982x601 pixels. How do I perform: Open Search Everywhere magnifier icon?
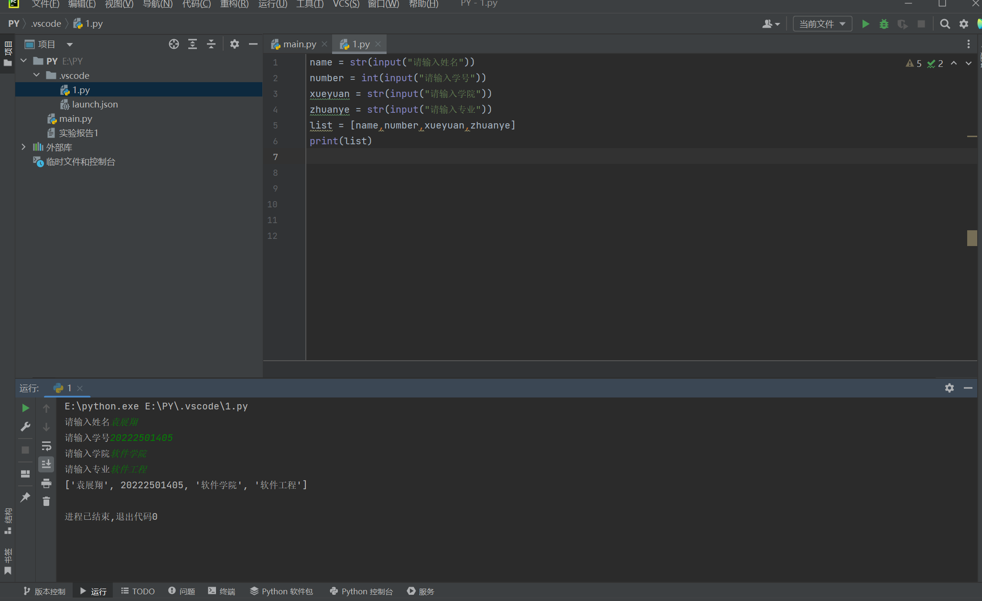click(945, 24)
